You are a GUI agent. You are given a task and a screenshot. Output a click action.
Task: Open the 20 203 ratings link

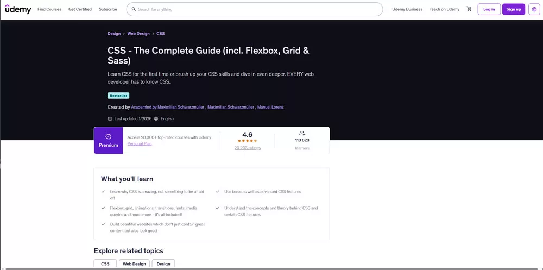tap(247, 148)
